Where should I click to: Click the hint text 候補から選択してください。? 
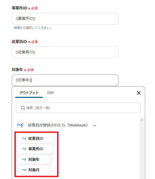[33, 28]
